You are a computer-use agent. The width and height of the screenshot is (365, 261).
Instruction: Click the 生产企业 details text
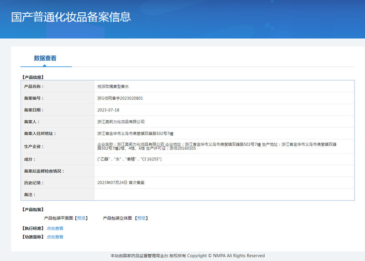[x=219, y=146]
